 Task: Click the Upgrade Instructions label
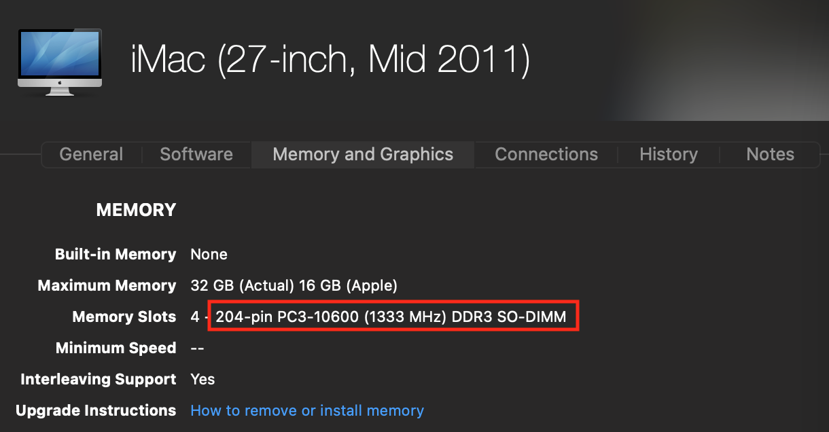coord(96,410)
